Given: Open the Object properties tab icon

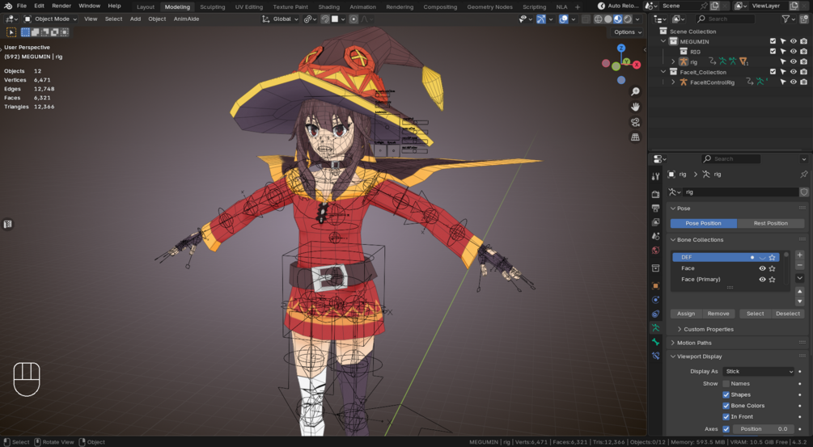Looking at the screenshot, I should coord(655,286).
